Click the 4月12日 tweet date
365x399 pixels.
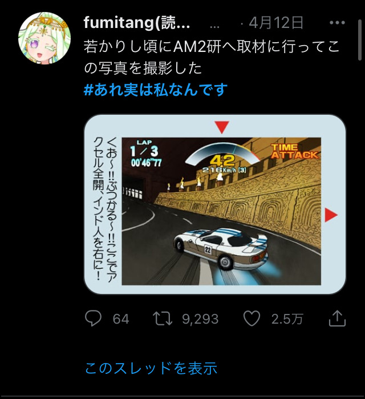point(276,23)
